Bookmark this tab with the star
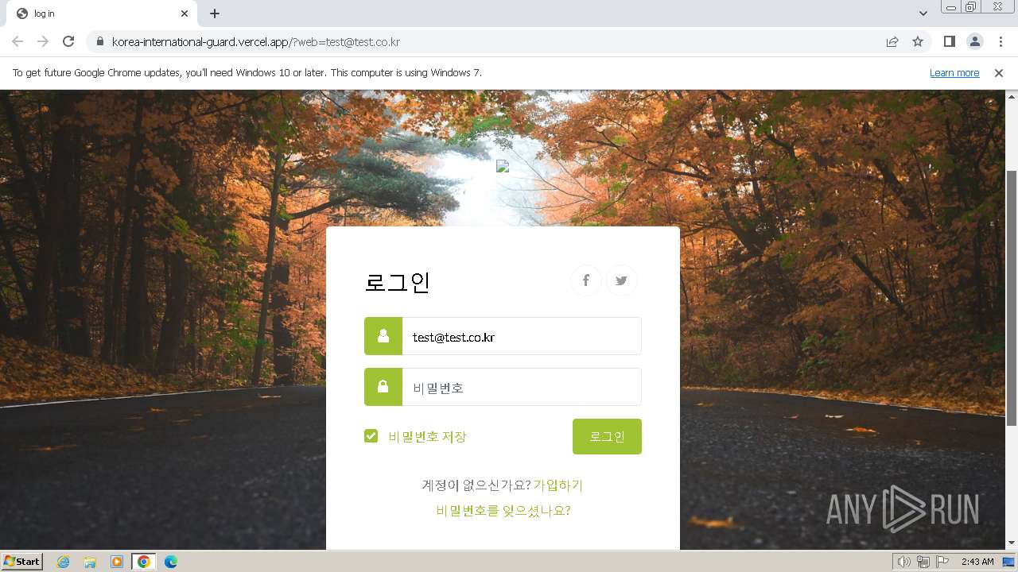 (x=918, y=41)
